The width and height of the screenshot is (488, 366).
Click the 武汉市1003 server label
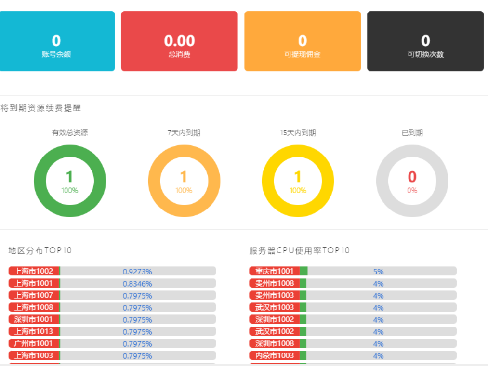click(274, 307)
